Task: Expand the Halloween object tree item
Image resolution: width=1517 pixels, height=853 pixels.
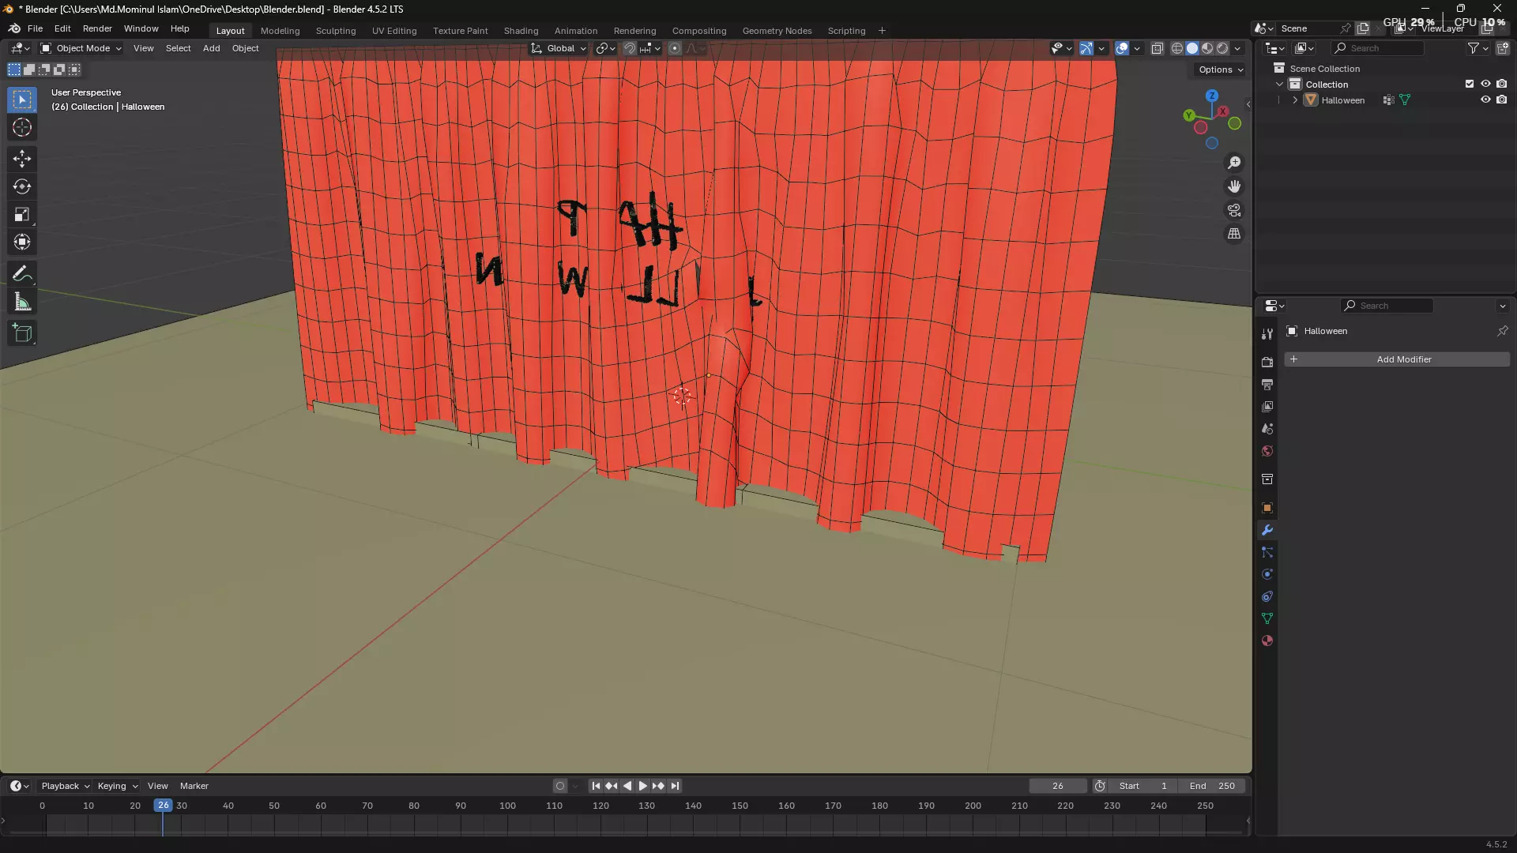Action: point(1295,100)
